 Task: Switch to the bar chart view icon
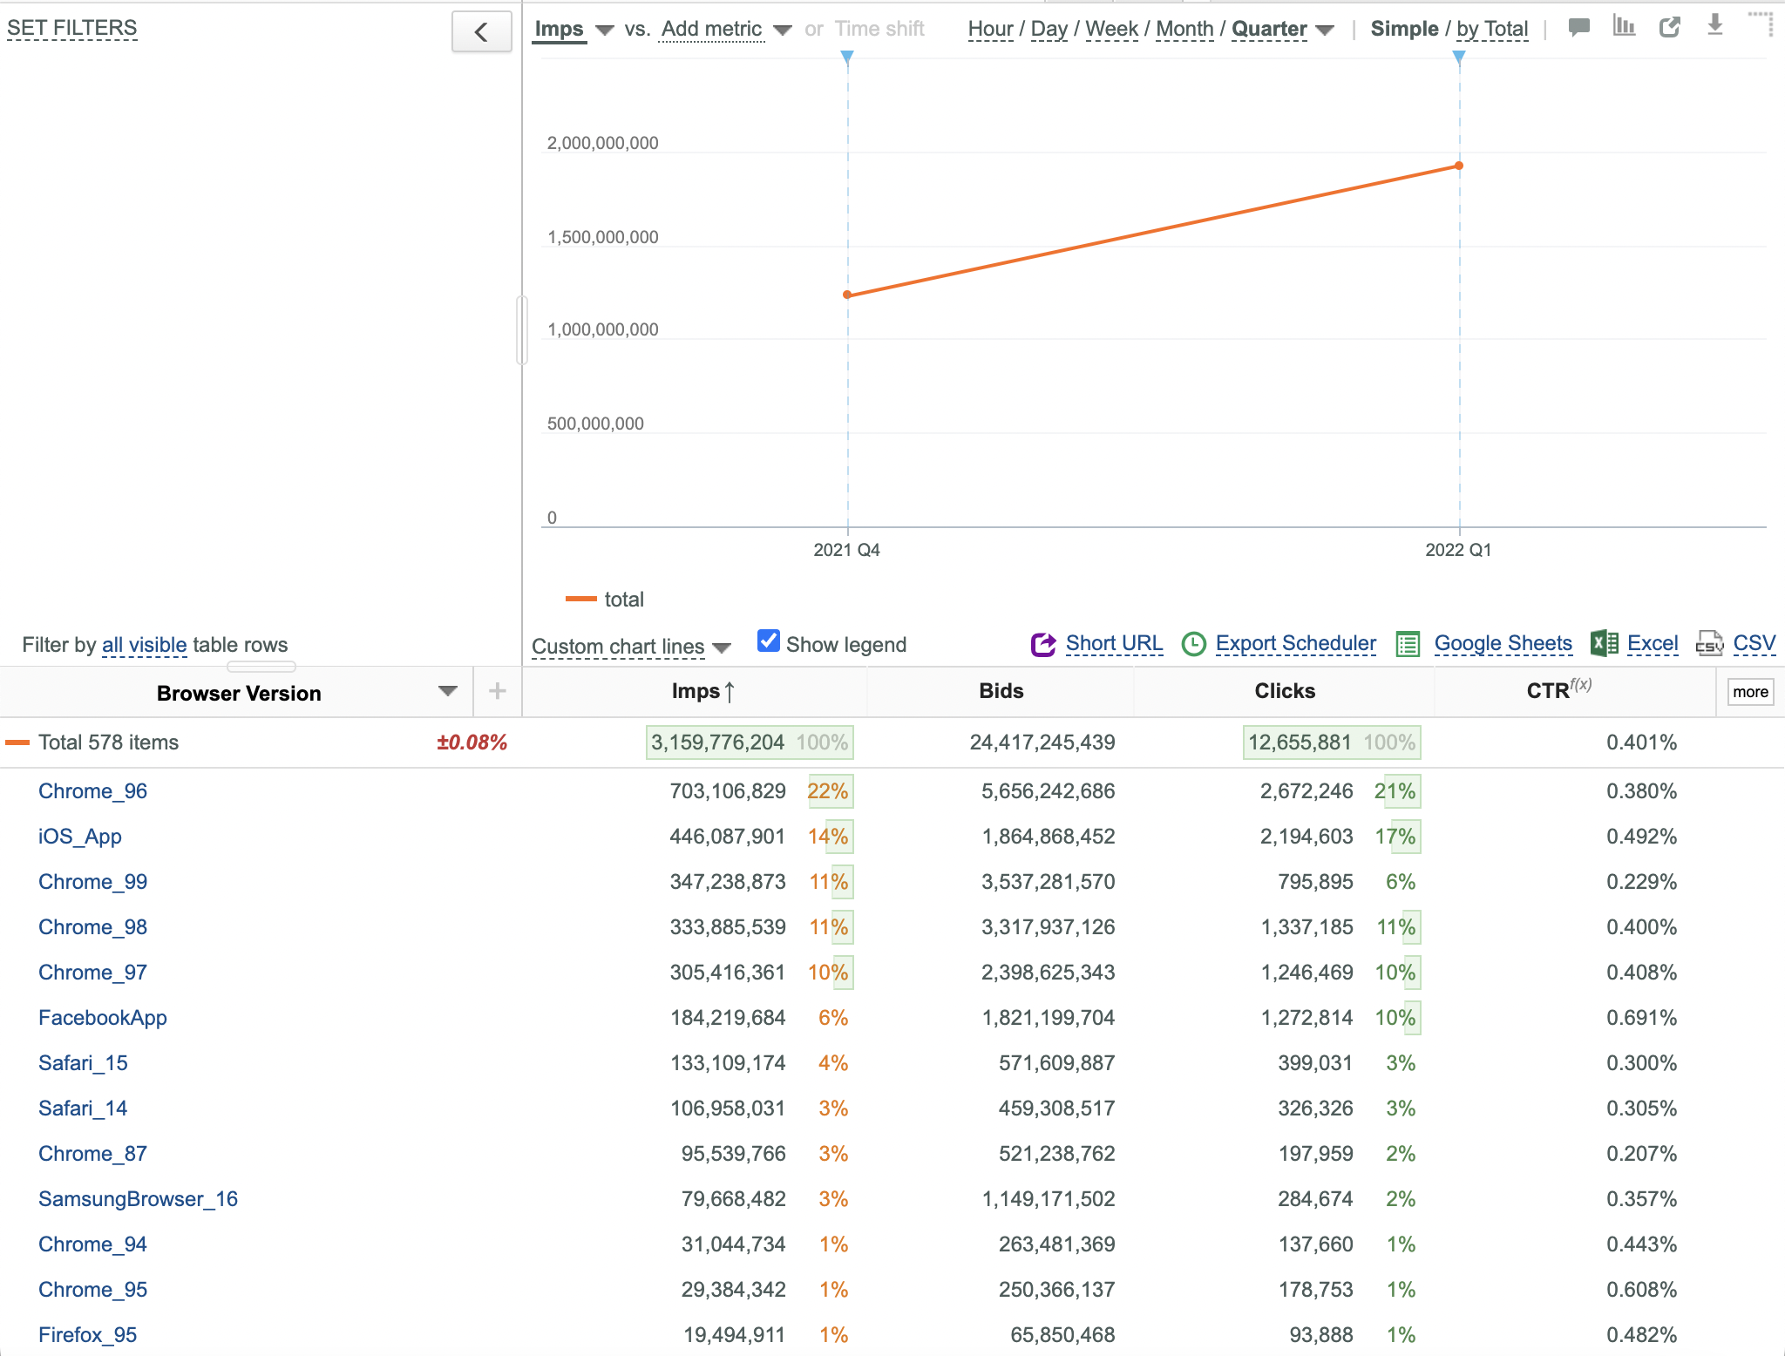1624,25
